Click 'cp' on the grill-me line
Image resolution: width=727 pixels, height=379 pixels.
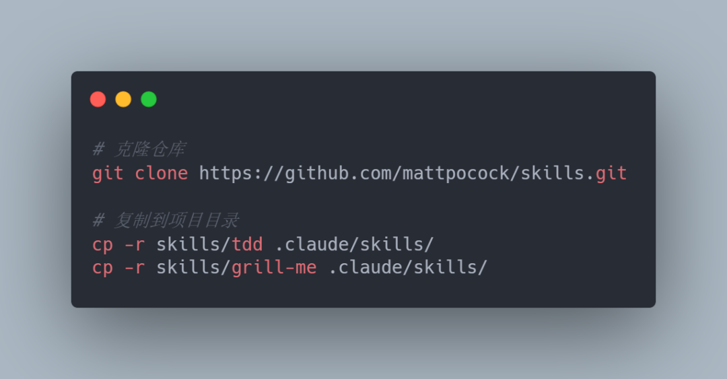[102, 268]
